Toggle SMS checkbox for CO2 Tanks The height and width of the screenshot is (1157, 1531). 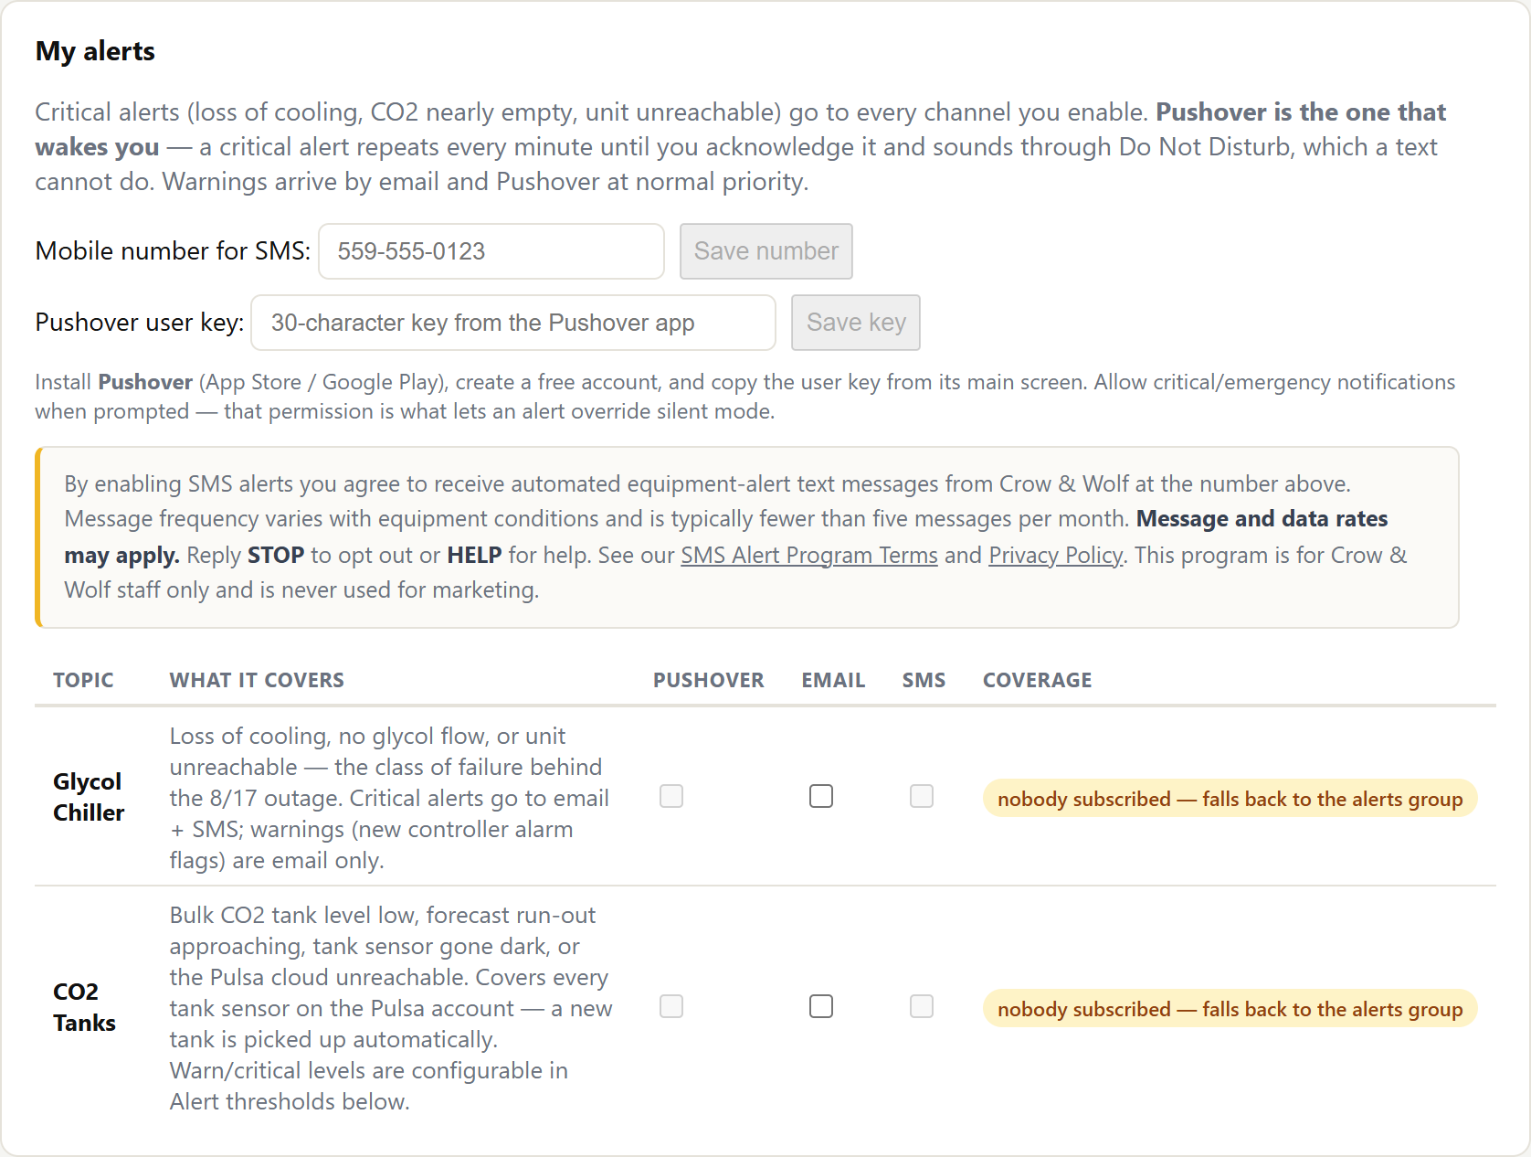coord(922,1006)
